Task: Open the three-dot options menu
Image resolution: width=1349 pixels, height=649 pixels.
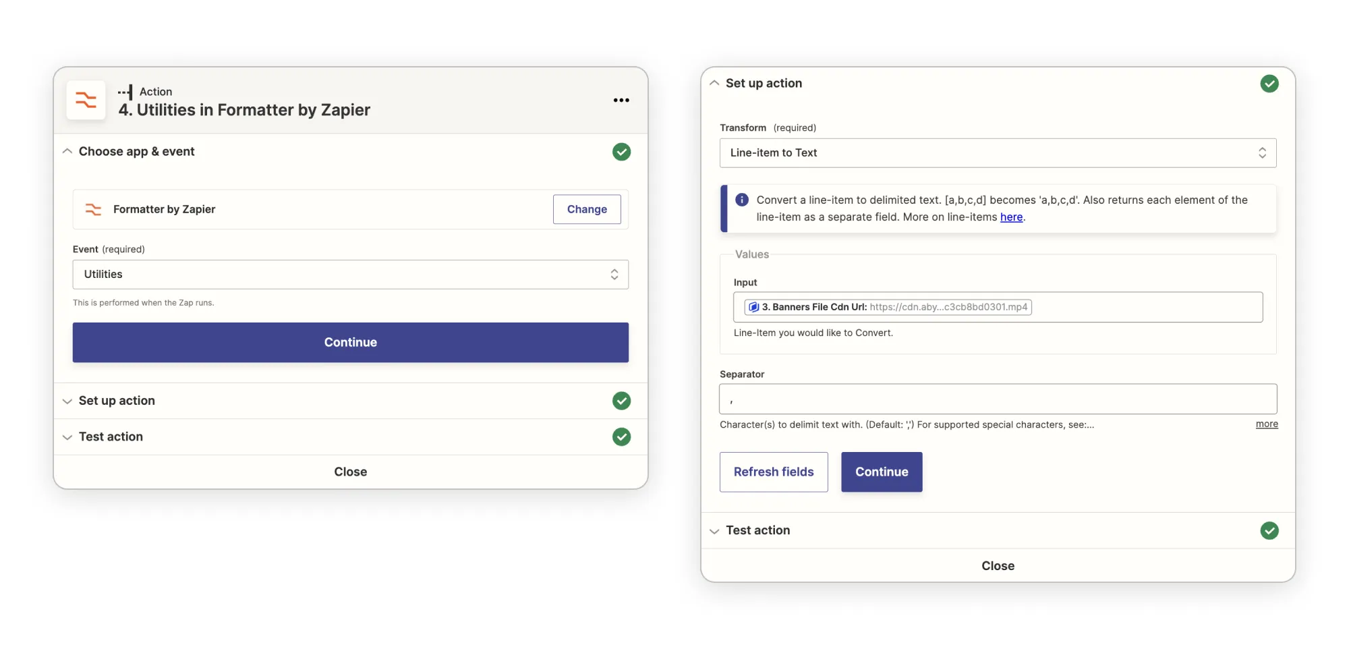Action: 621,101
